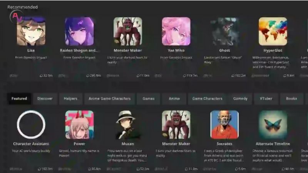Click the 52.3m chat count on Muzan
The image size is (308, 173).
point(143,169)
